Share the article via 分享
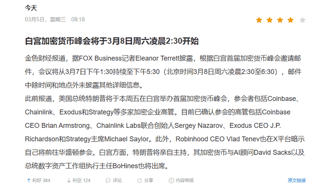The height and width of the screenshot is (188, 316). pyautogui.click(x=145, y=181)
